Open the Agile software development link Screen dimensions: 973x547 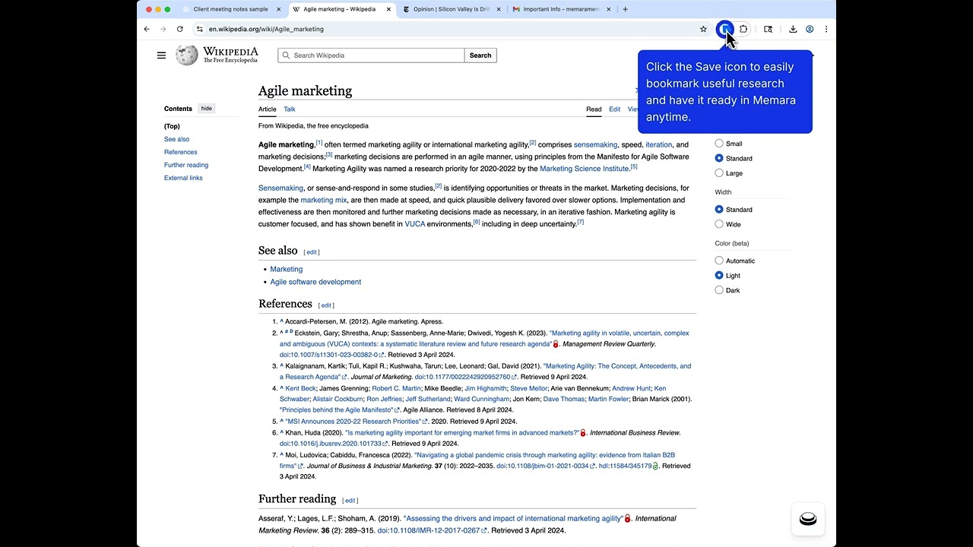click(315, 282)
